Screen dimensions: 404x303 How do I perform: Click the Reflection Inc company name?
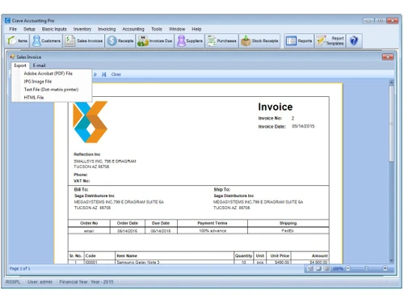coord(87,154)
